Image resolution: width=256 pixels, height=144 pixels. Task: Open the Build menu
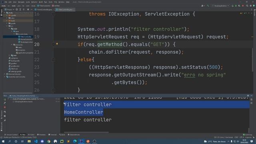41,2
